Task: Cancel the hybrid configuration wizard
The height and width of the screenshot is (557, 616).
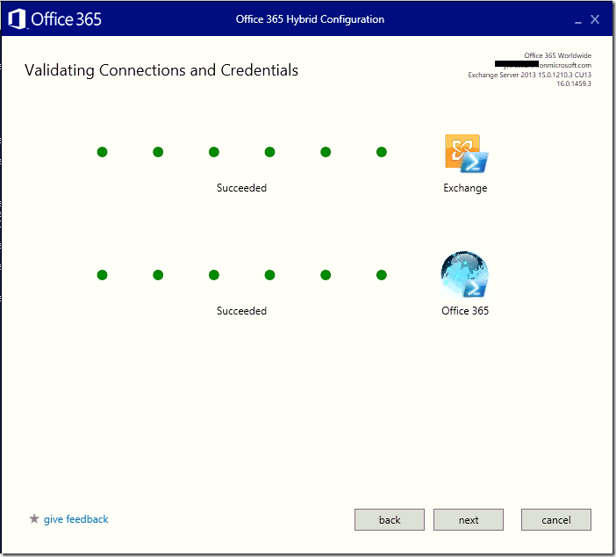Action: click(x=556, y=519)
